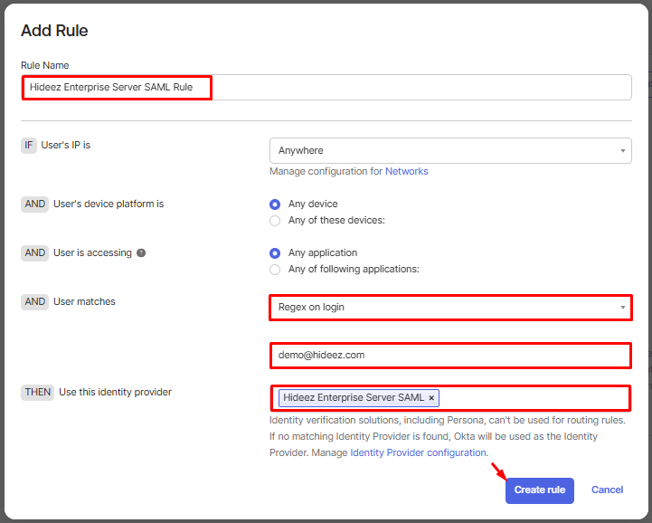Screen dimensions: 652x523
Task: Remove the Hideez Enterprise Server SAML tag
Action: point(432,397)
